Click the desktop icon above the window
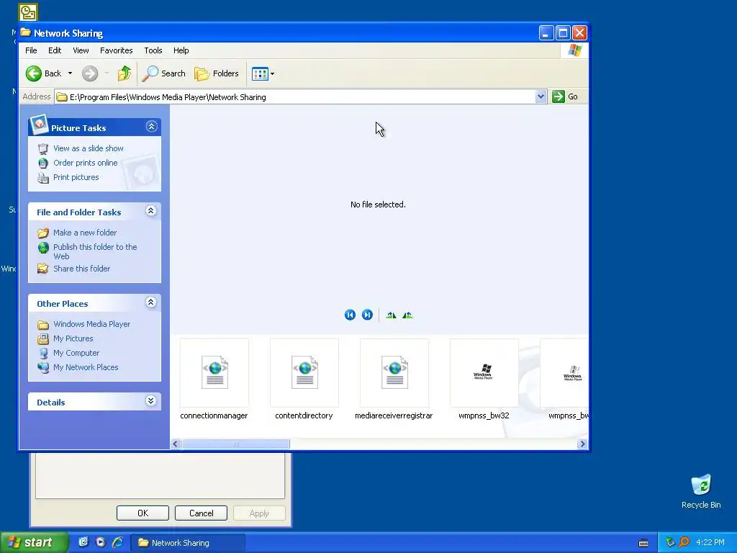737x553 pixels. point(28,12)
